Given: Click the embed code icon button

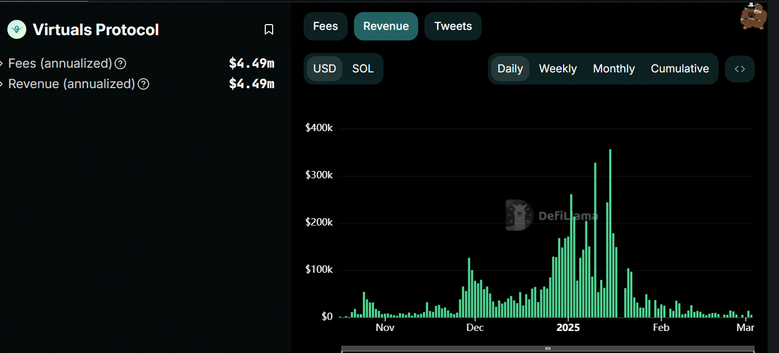Looking at the screenshot, I should coord(740,69).
